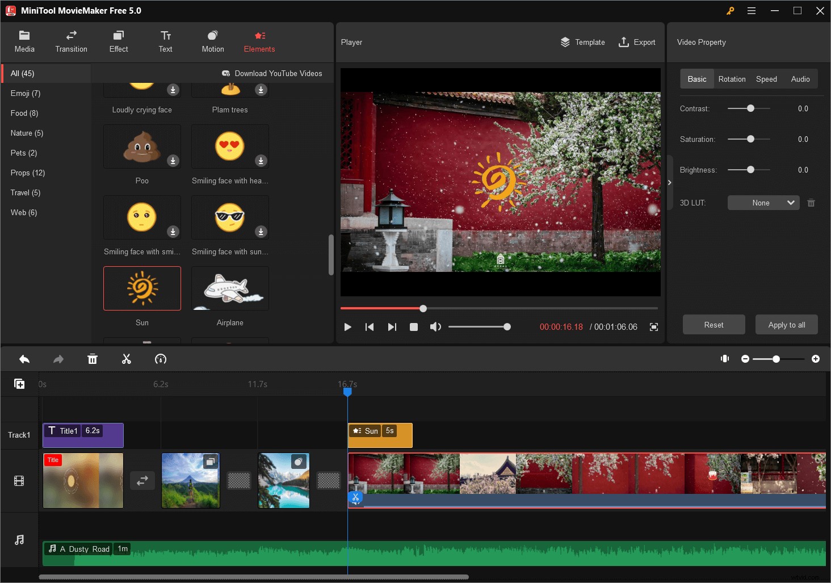Open the speed control icon in timeline toolbar

click(x=161, y=359)
